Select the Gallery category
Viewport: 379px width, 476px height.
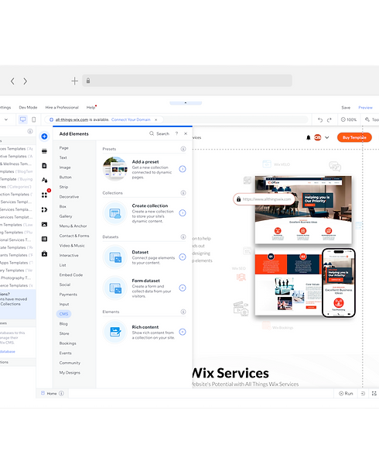click(66, 216)
